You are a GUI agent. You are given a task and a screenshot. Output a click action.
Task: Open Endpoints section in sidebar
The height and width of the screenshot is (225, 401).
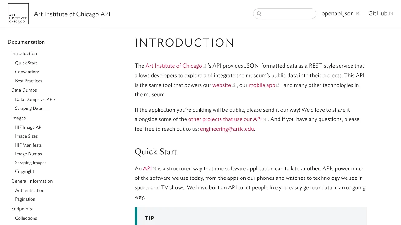point(22,209)
